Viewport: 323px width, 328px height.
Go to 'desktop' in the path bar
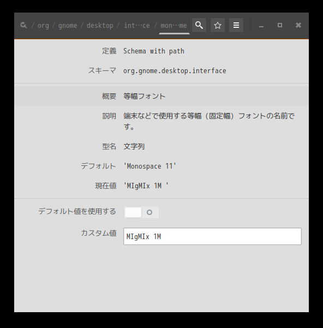[x=100, y=26]
